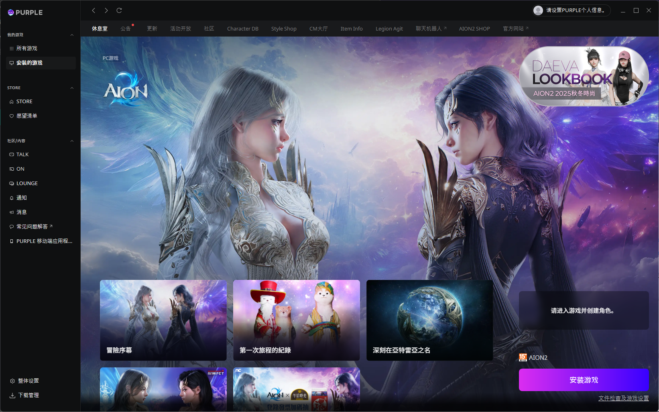Open the profile avatar icon

click(x=538, y=10)
